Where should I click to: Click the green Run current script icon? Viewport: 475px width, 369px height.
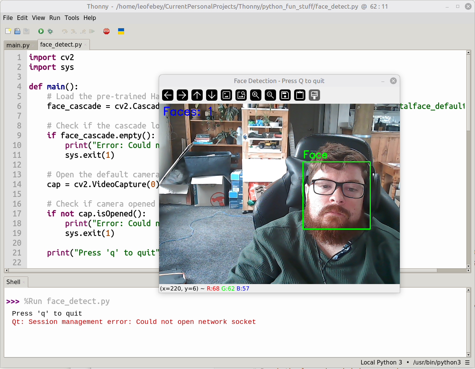coord(41,31)
